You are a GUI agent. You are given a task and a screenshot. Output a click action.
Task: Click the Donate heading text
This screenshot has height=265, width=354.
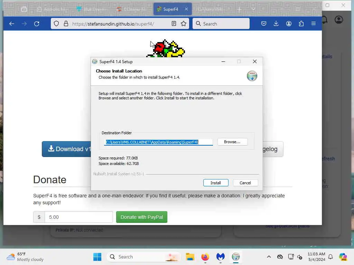(x=50, y=180)
